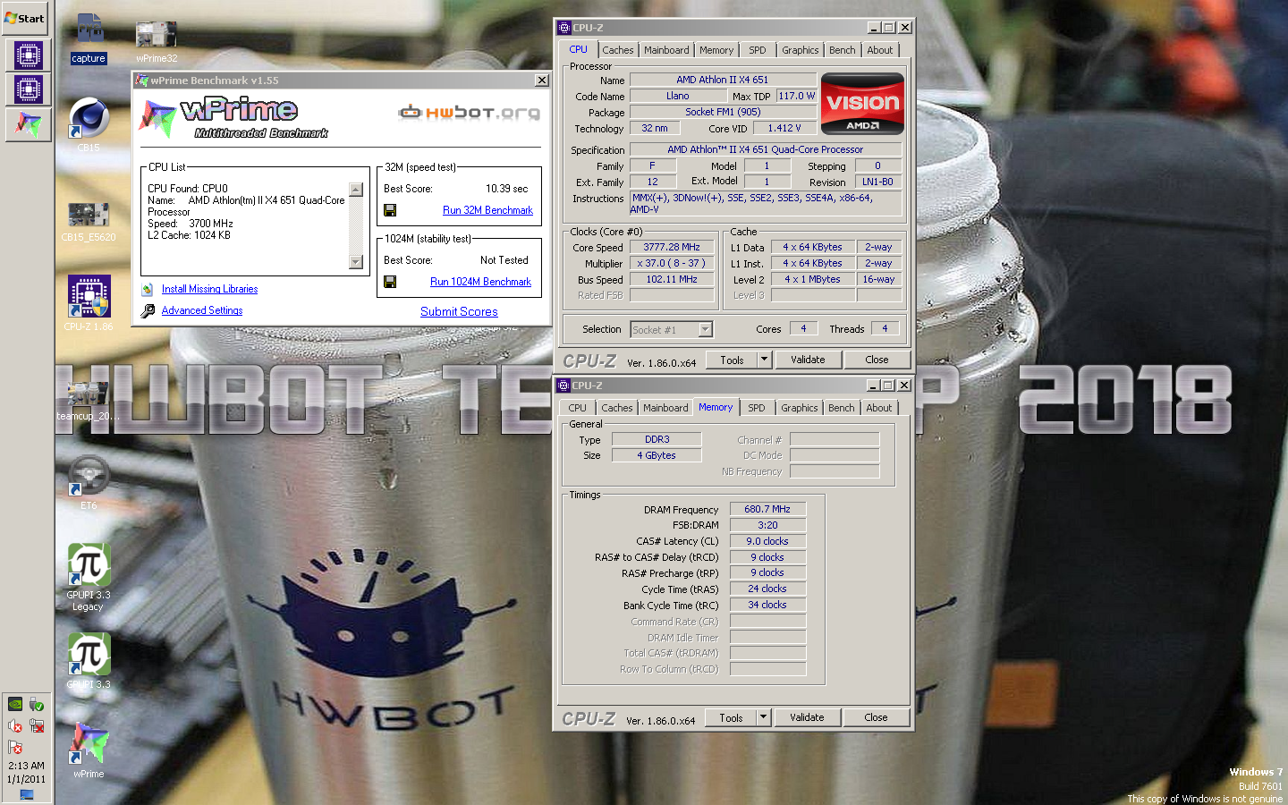Click the floppy save icon for 1024M test
Image resolution: width=1288 pixels, height=805 pixels.
[x=390, y=282]
